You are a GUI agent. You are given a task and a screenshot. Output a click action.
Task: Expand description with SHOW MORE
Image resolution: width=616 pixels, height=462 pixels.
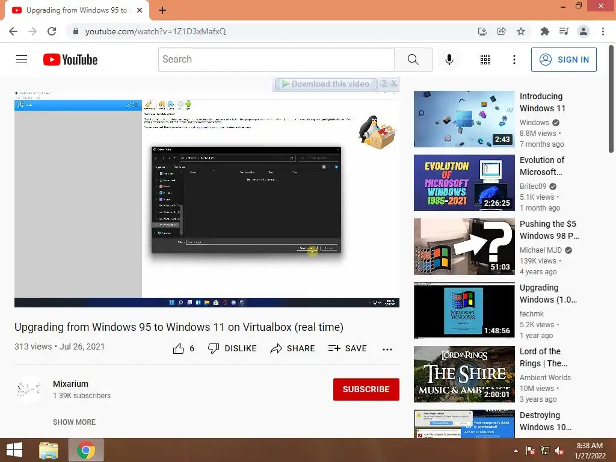[74, 422]
